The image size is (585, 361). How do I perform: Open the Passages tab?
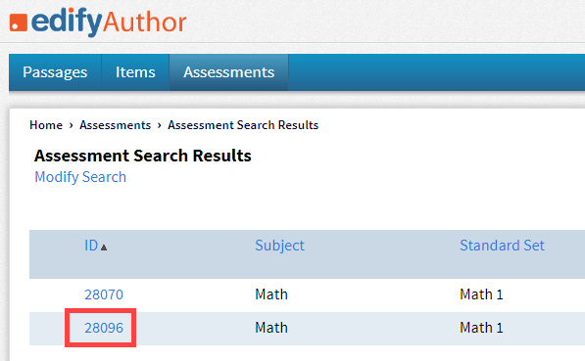point(55,72)
